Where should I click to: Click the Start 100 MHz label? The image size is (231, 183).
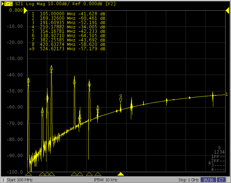coord(20,180)
